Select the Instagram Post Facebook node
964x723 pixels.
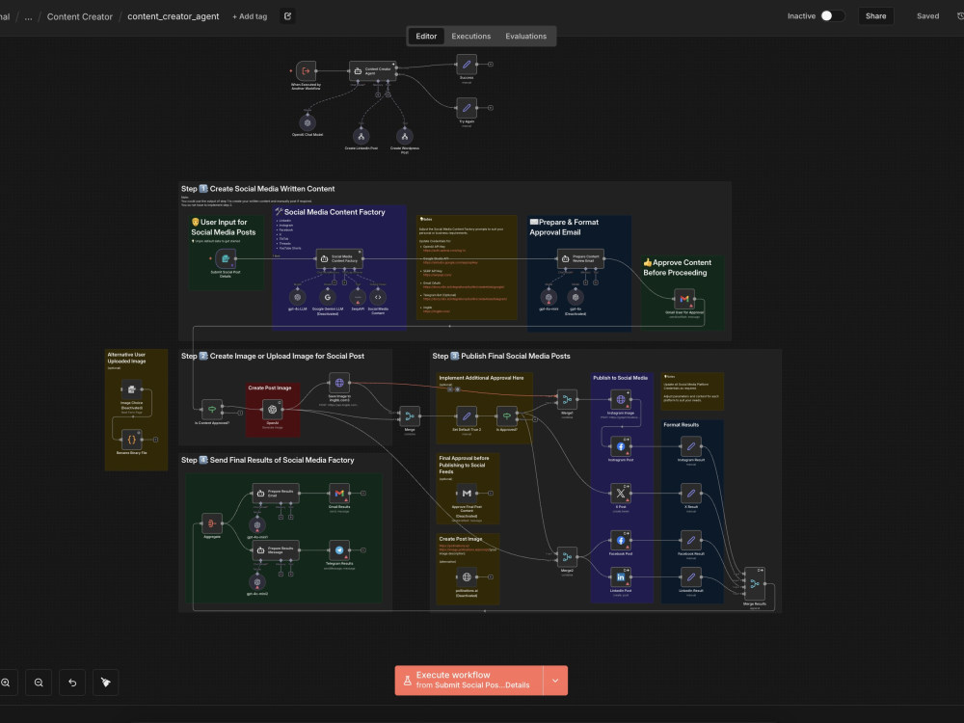click(620, 446)
